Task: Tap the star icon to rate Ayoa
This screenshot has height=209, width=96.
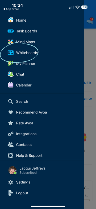Action: coord(10,123)
